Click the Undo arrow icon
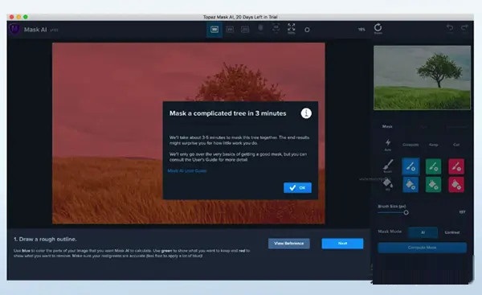 click(x=450, y=28)
